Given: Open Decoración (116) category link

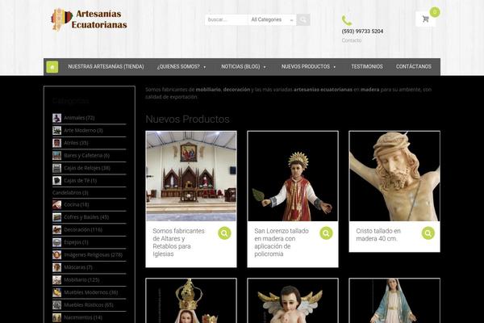Looking at the screenshot, I should point(83,229).
